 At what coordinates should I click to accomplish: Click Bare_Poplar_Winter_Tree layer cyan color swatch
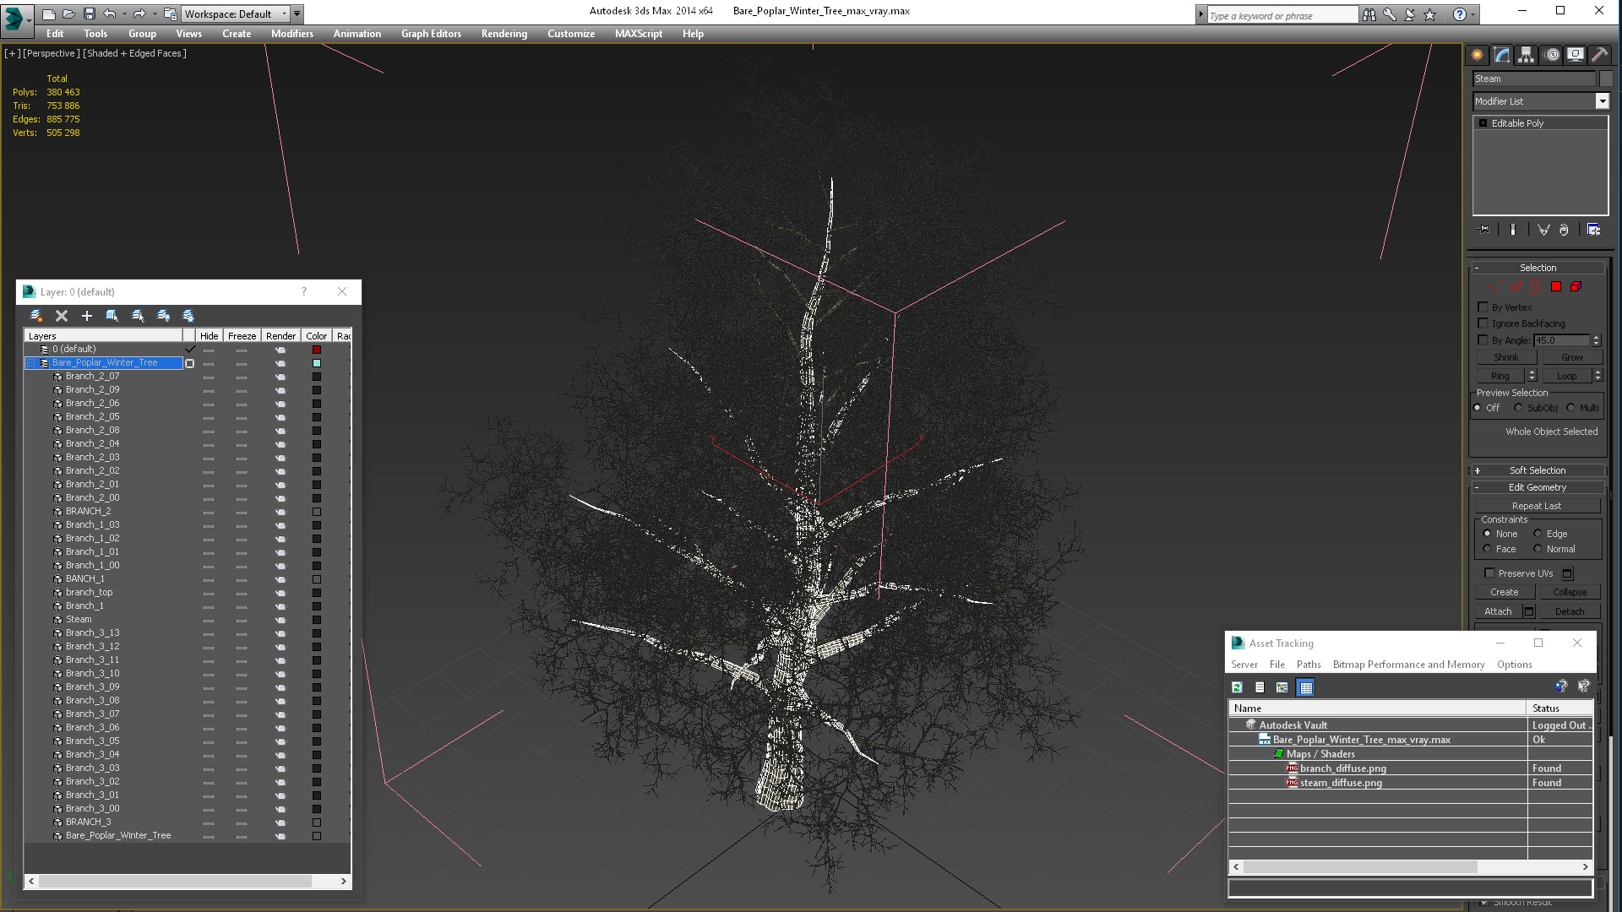(x=317, y=363)
